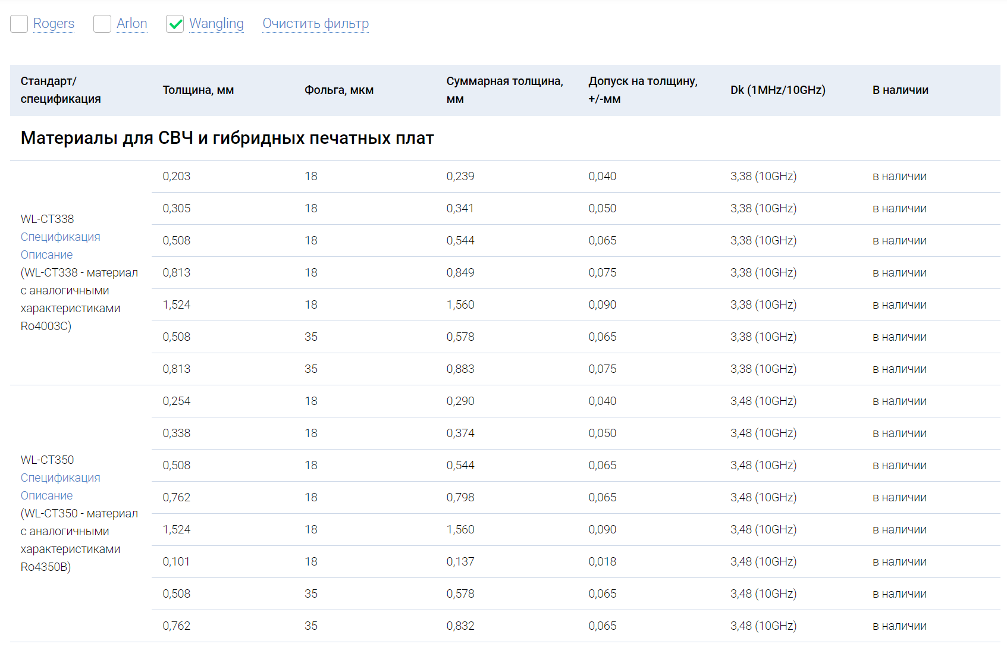
Task: Click thickness value '0,101'
Action: [x=176, y=561]
